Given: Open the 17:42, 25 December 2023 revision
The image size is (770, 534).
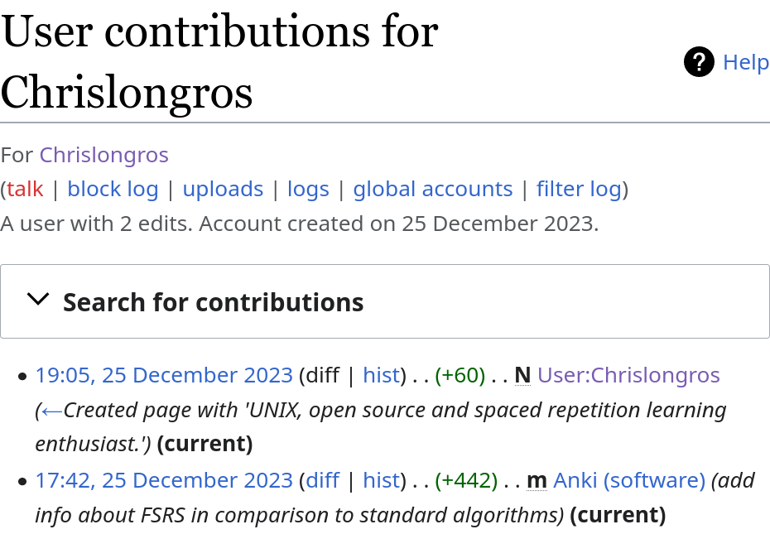Looking at the screenshot, I should coord(164,480).
